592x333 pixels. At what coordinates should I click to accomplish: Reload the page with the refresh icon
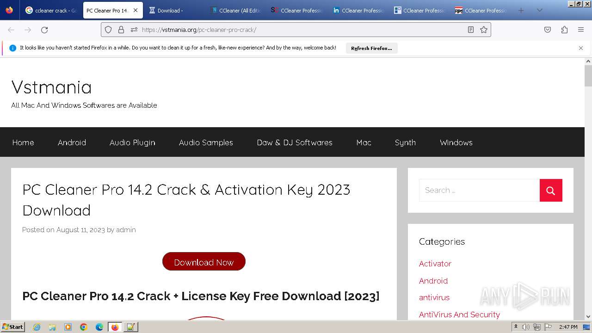pyautogui.click(x=44, y=30)
